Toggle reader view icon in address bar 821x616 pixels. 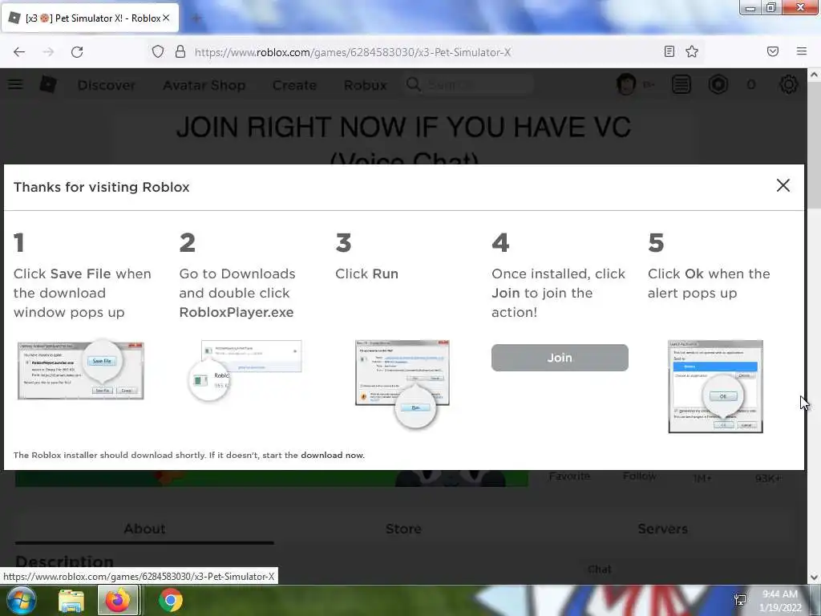point(669,51)
